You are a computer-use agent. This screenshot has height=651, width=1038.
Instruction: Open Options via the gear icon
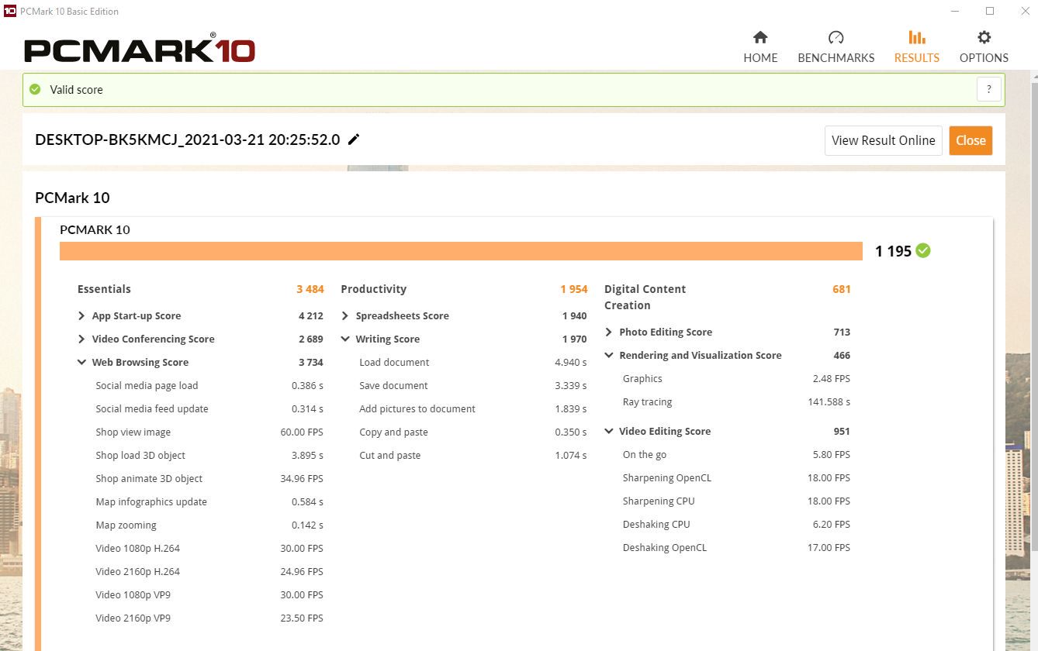pos(984,38)
